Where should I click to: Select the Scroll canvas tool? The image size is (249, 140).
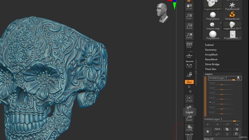point(189,7)
